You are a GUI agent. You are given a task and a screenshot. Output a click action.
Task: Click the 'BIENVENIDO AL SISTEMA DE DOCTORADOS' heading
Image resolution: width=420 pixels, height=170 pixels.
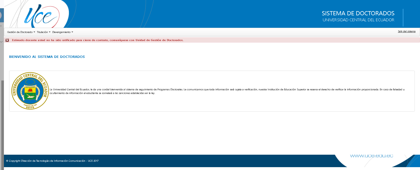(x=47, y=57)
